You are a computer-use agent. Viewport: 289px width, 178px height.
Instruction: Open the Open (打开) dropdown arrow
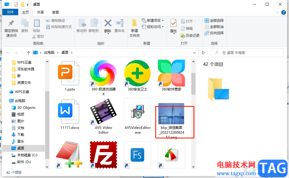click(195, 21)
